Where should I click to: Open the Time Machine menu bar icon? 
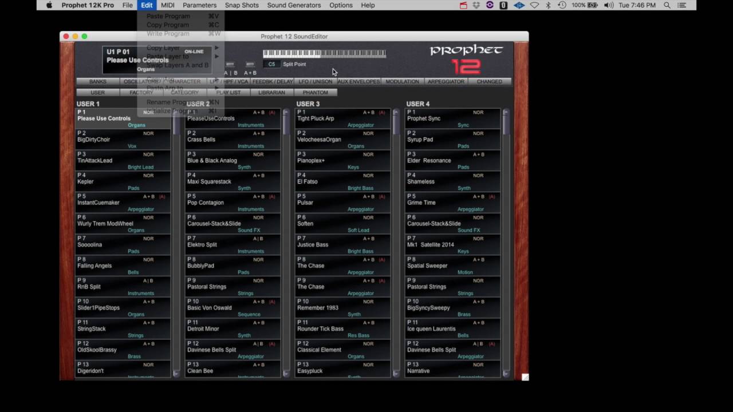562,5
